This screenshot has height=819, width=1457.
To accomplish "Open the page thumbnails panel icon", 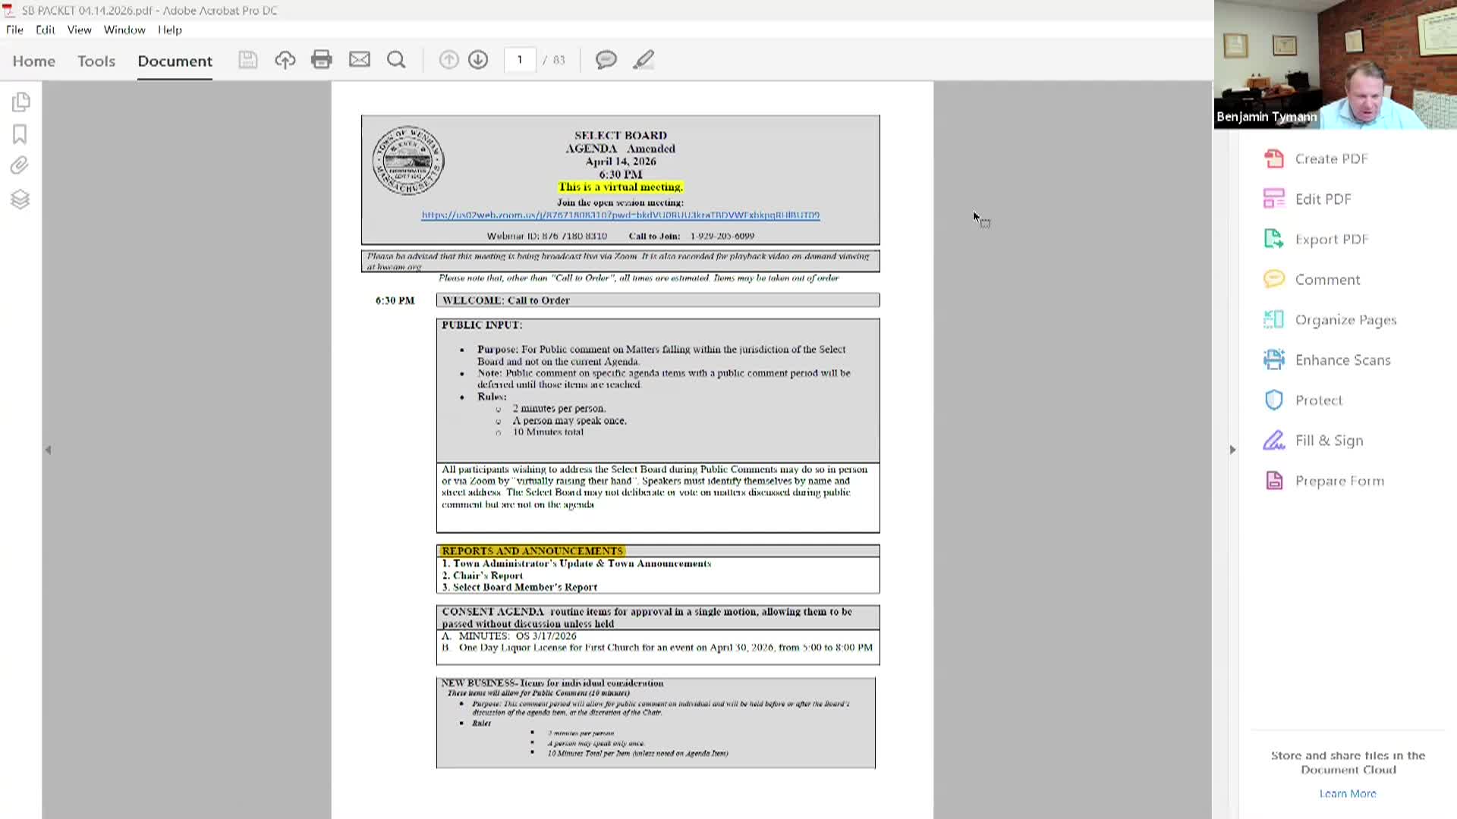I will 20,102.
